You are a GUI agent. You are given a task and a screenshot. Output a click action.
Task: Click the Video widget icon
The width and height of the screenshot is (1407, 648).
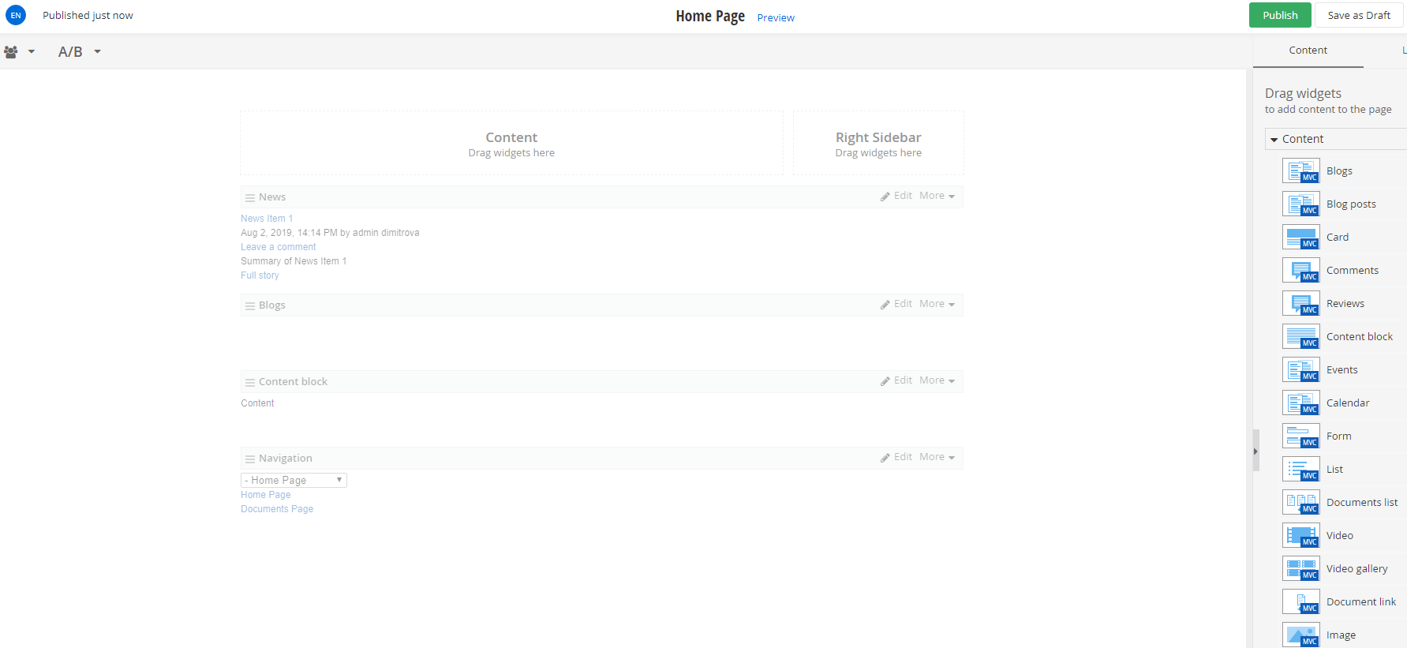click(x=1300, y=535)
